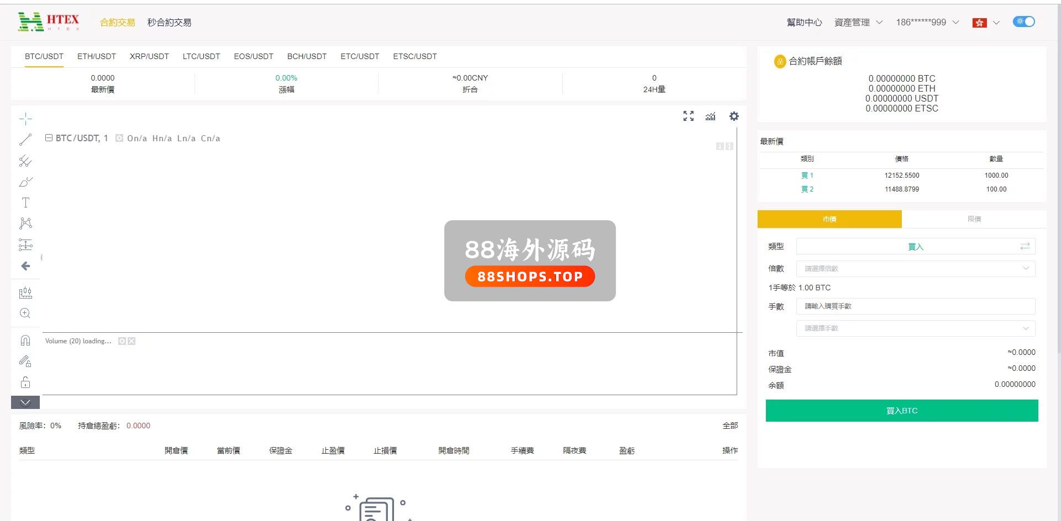Screen dimensions: 1061x521
Task: Enter fullscreen mode for the chart
Action: (688, 116)
